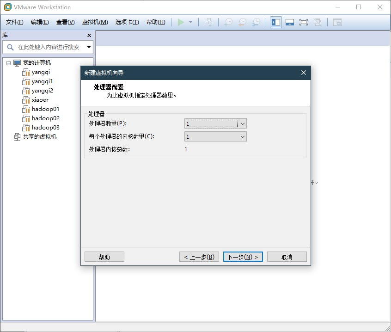Click the library search input field
This screenshot has width=391, height=332.
(x=48, y=47)
